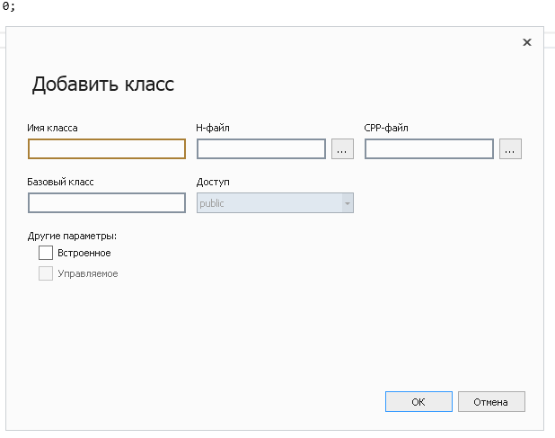Open browse ellipsis button for CPP-файл

510,148
